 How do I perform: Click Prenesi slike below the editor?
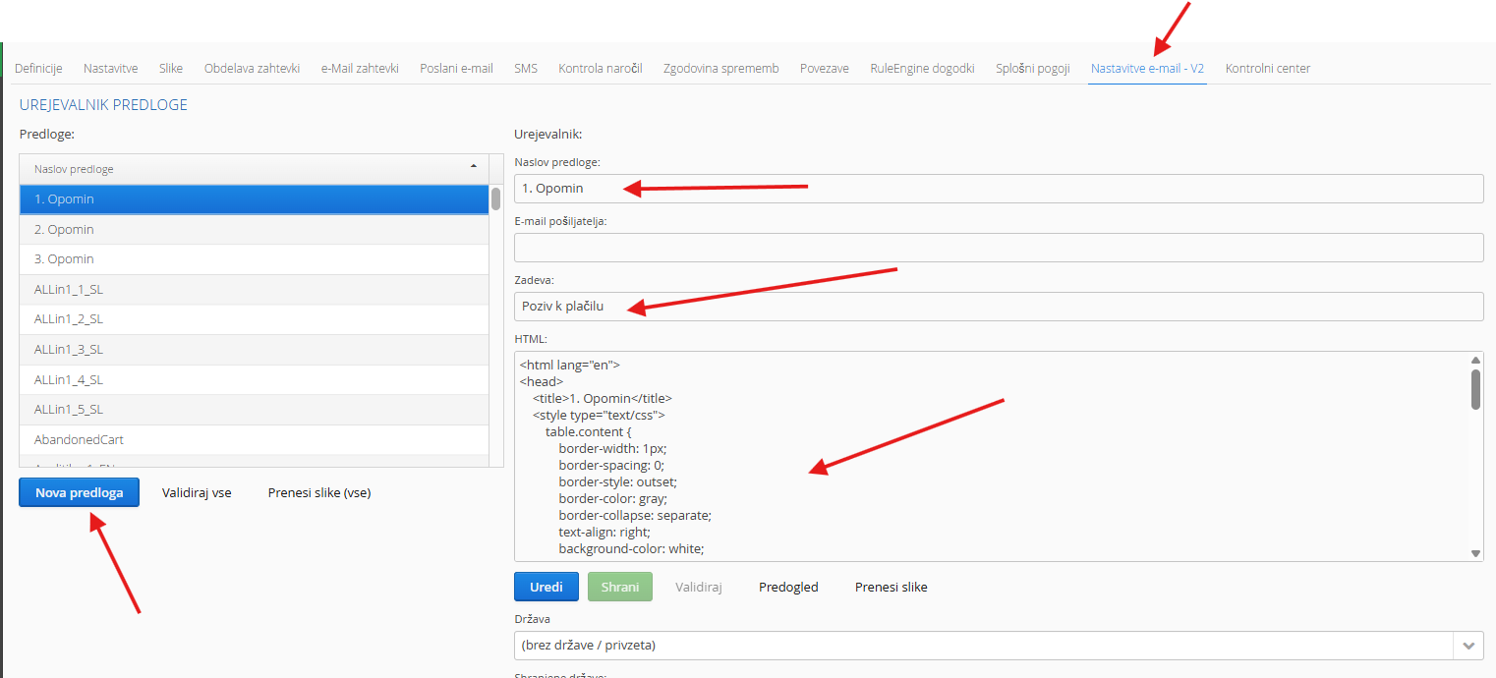892,587
